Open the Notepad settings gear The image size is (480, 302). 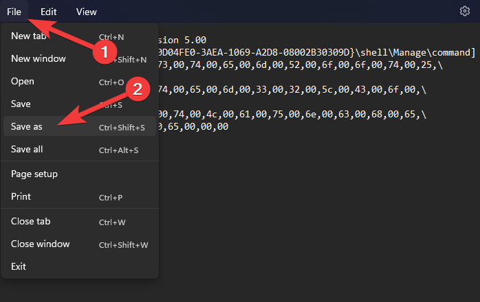464,11
